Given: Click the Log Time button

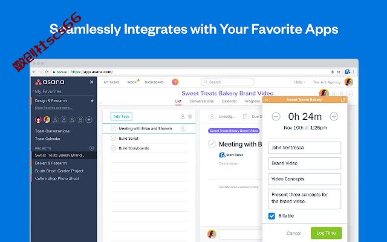Looking at the screenshot, I should coord(326,233).
